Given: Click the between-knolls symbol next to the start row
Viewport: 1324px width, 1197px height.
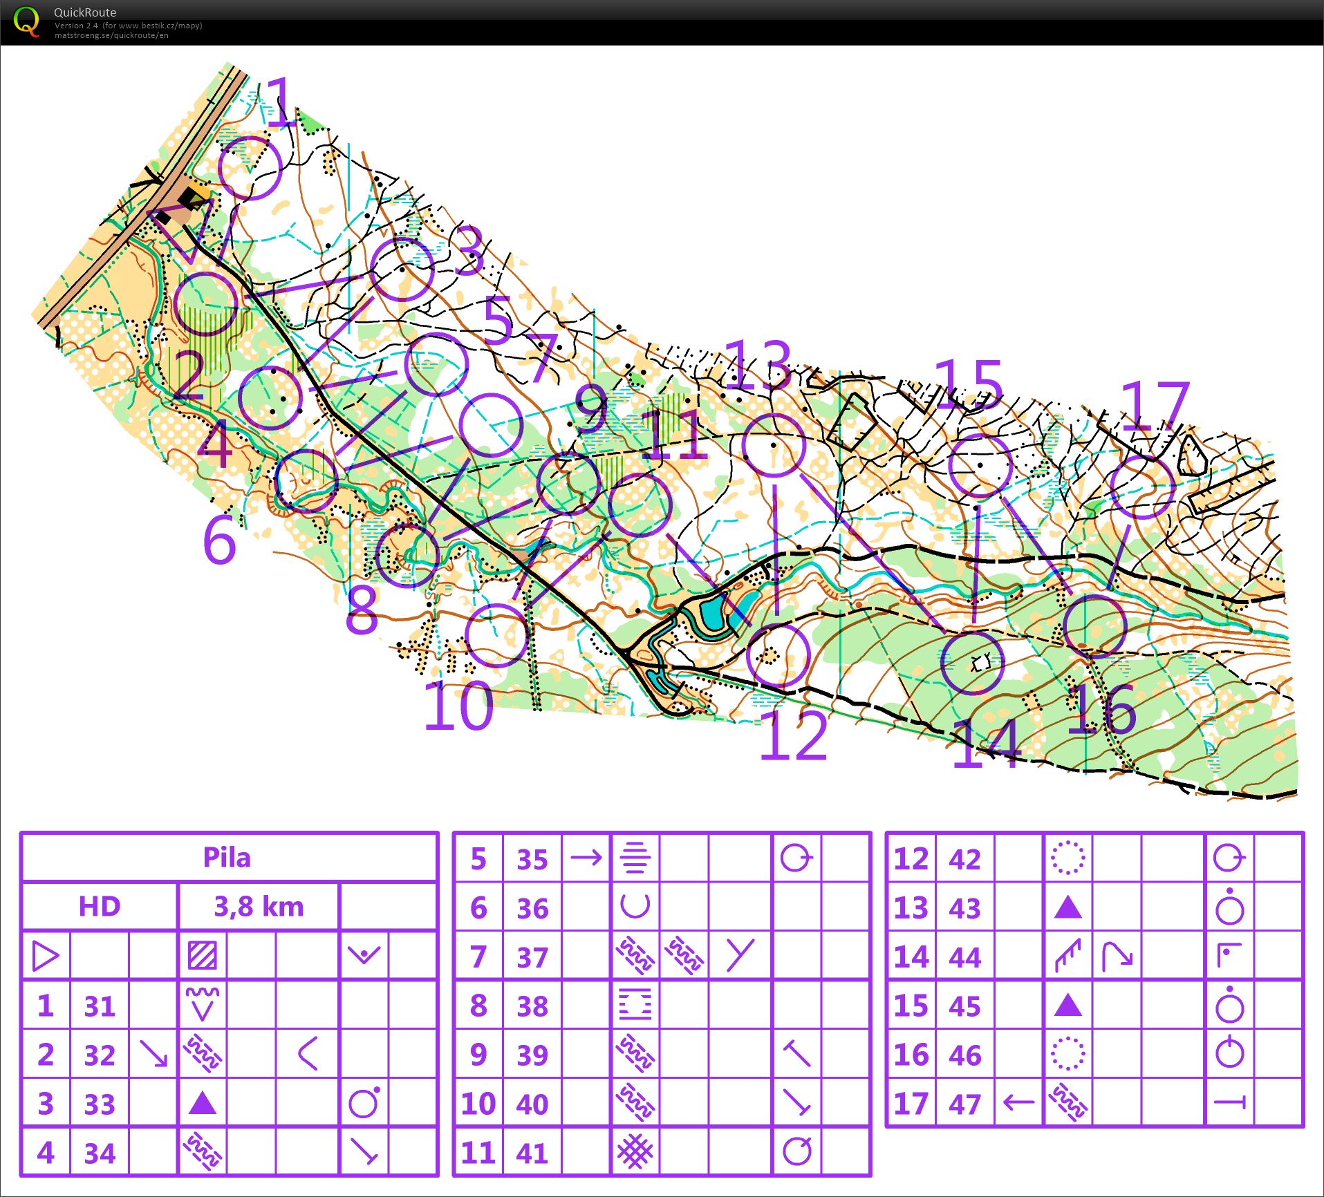Looking at the screenshot, I should [363, 954].
